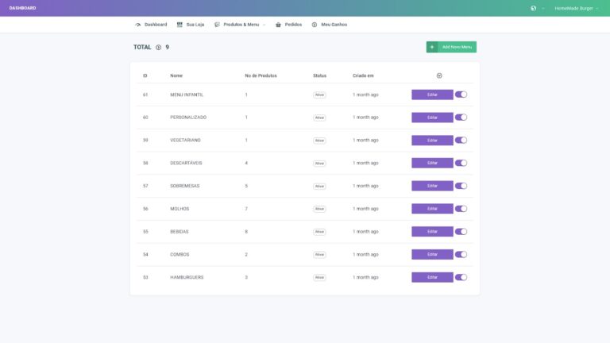This screenshot has width=610, height=343.
Task: Click the circle icon next to TOTAL
Action: pos(158,48)
